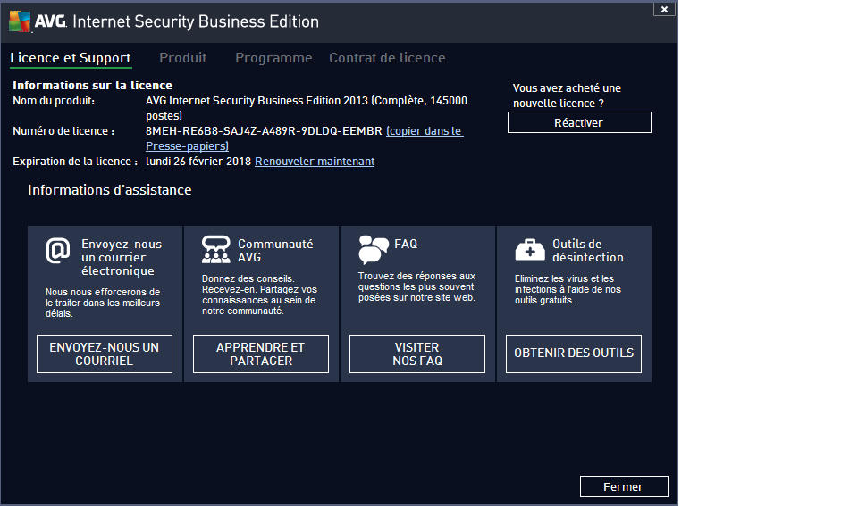Click the 'Nom du produit:' label
The image size is (858, 506).
point(54,101)
